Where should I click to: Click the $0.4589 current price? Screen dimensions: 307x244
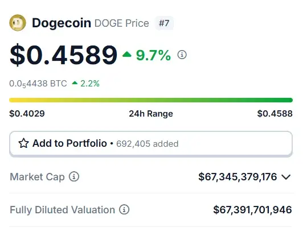[x=64, y=55]
